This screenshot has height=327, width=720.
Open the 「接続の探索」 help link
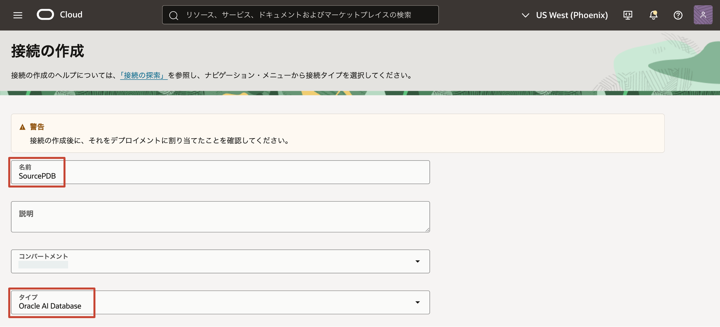[144, 75]
